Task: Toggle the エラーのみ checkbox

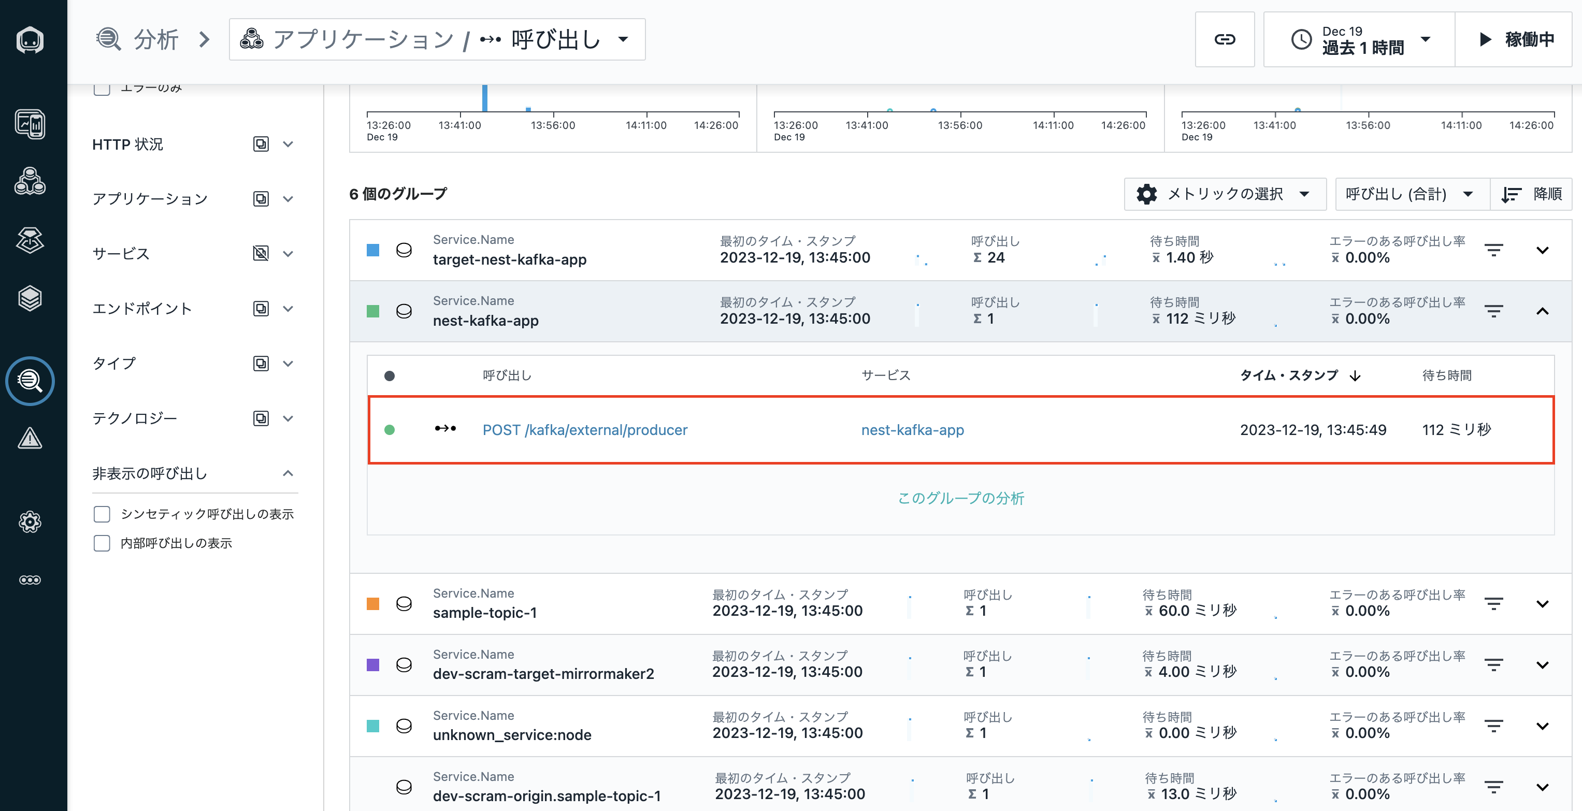Action: 102,89
